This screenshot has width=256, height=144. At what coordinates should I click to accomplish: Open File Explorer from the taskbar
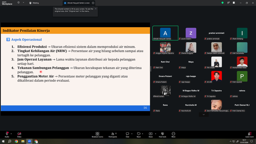[x=23, y=141]
